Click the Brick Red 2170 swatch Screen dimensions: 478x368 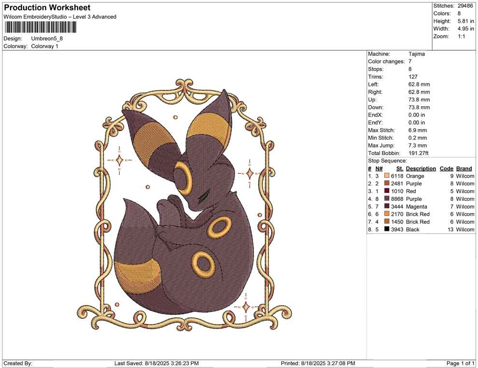tap(387, 214)
